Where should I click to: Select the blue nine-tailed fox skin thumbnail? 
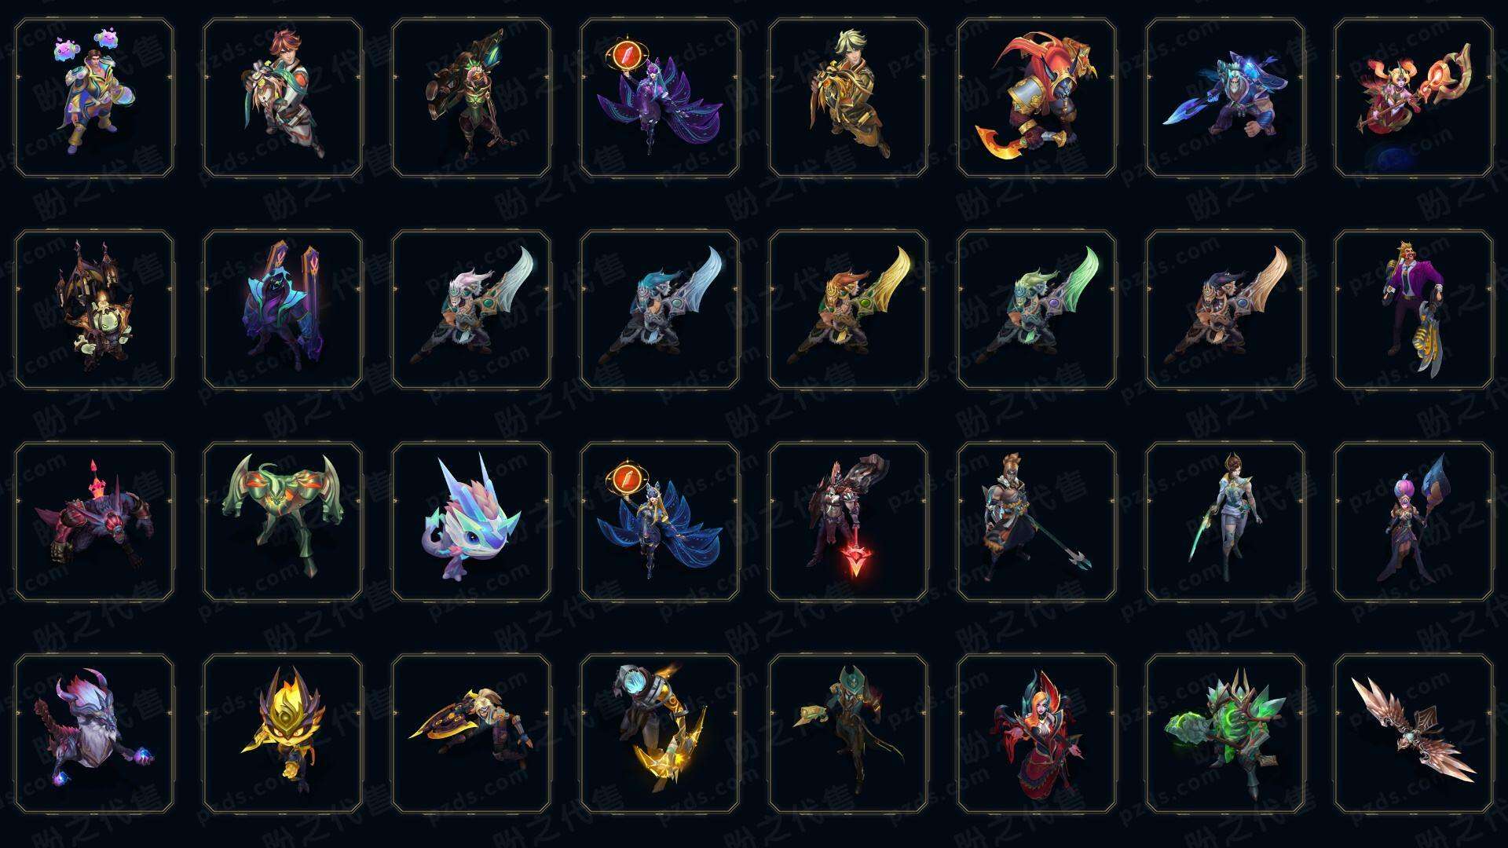(660, 521)
